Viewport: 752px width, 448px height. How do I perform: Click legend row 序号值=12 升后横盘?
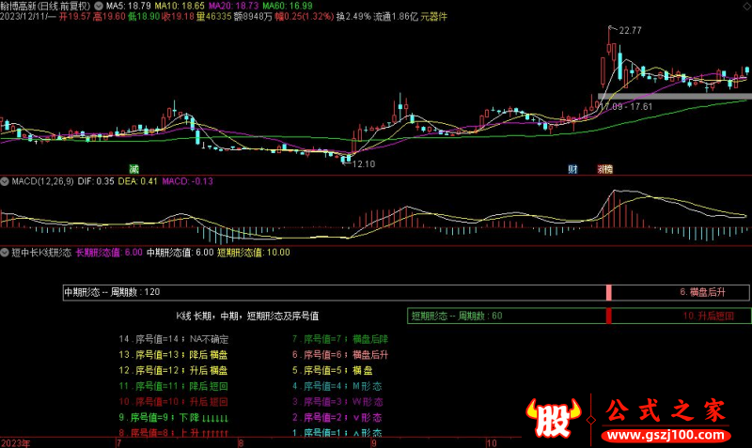coord(173,370)
